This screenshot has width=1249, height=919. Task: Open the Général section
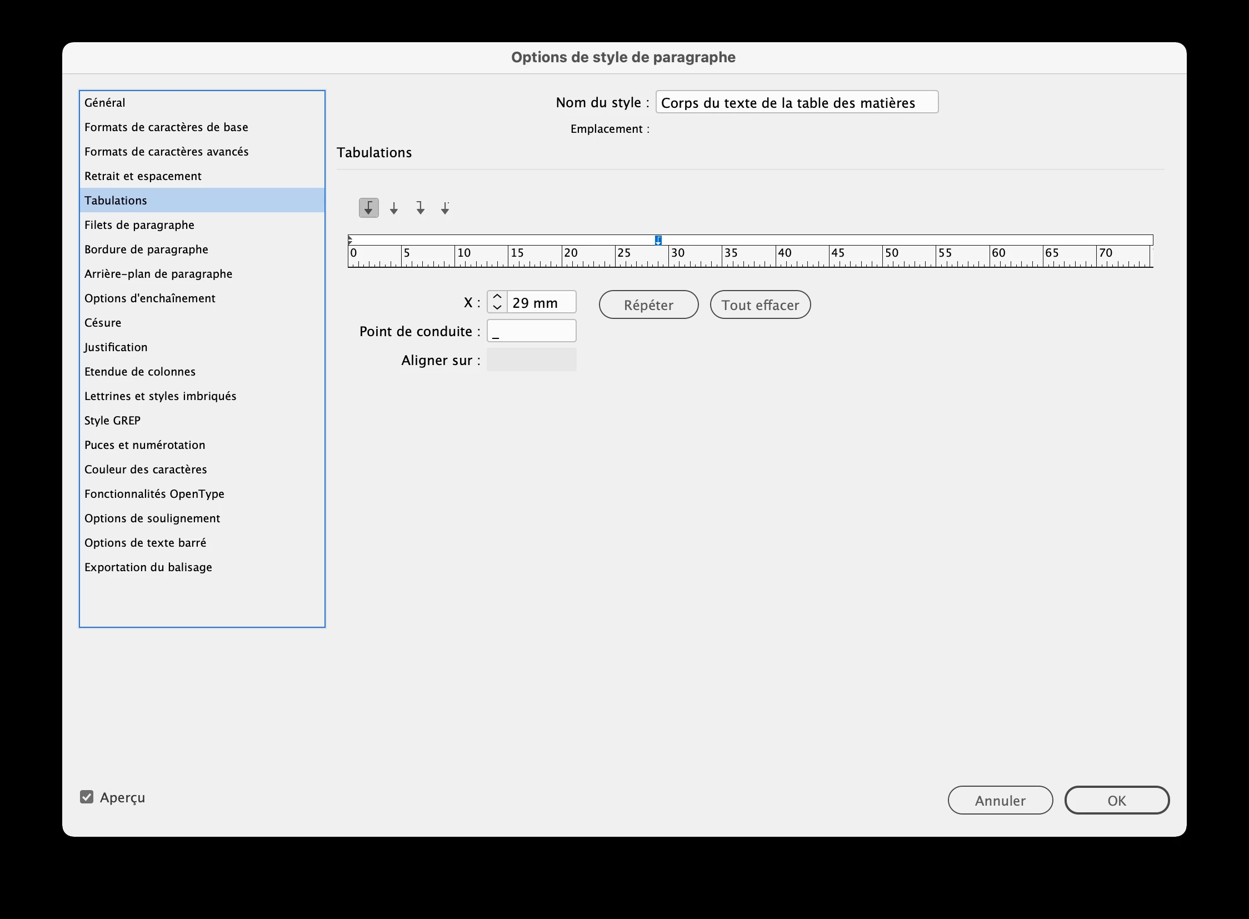click(x=104, y=102)
